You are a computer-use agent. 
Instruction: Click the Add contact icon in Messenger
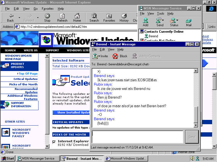(145, 22)
